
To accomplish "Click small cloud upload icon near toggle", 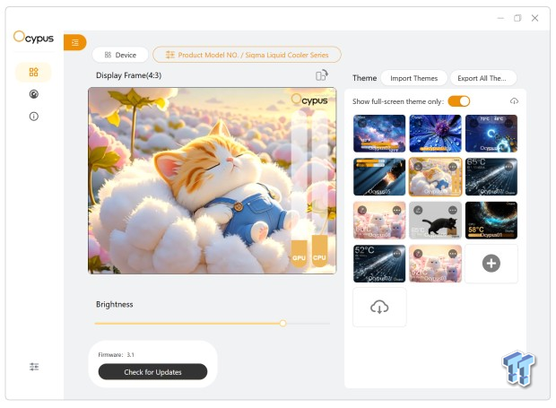I will coord(514,101).
